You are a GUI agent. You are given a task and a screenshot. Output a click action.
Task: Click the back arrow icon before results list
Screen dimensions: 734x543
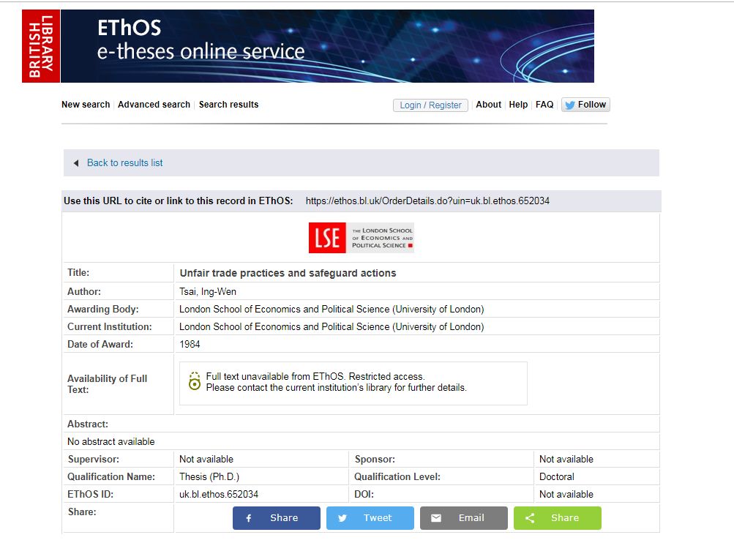coord(76,163)
